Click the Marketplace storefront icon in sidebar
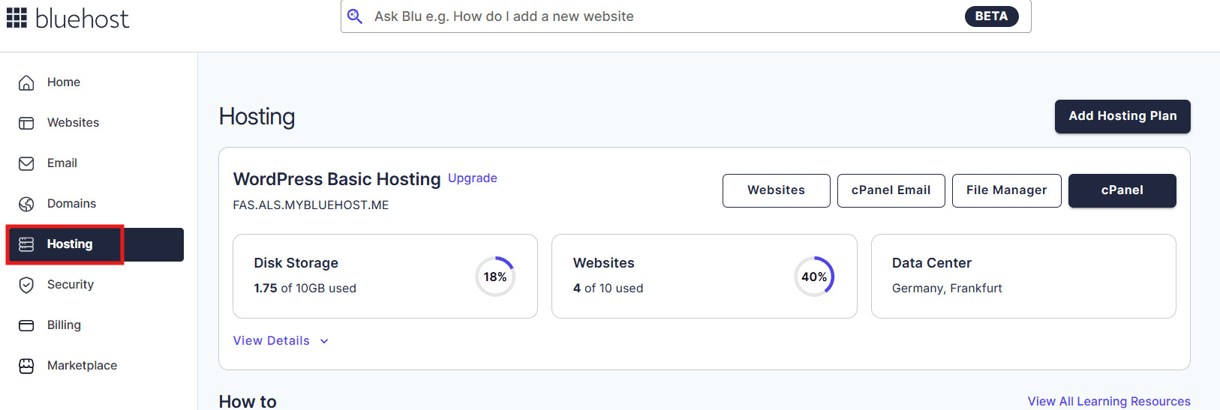The width and height of the screenshot is (1220, 410). 26,366
